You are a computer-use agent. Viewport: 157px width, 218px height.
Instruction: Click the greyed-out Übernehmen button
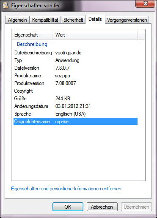(136, 207)
